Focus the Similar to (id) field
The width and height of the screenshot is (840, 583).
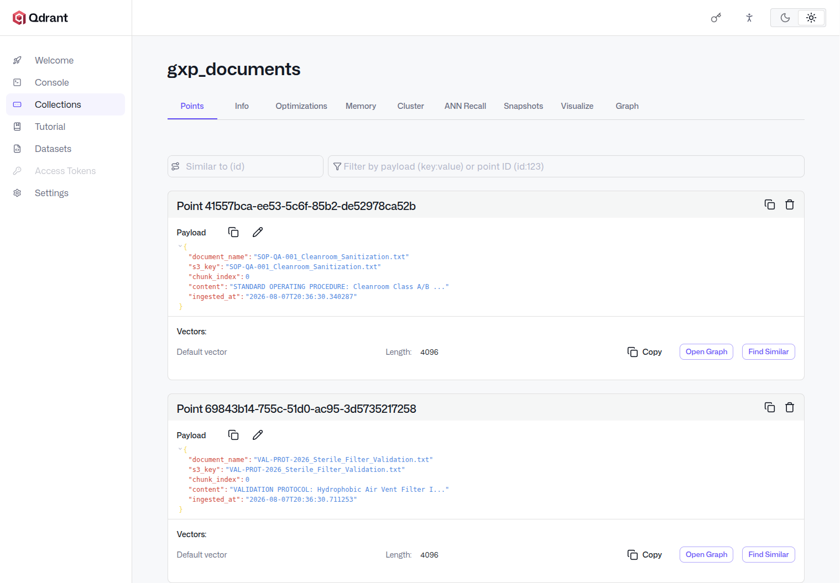(246, 166)
